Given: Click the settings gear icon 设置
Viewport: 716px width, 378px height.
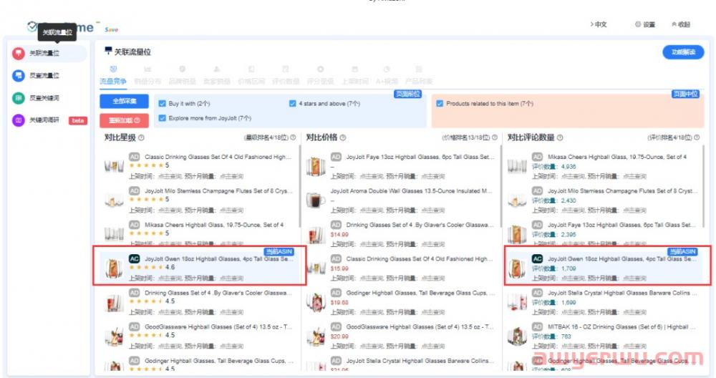Looking at the screenshot, I should tap(638, 24).
